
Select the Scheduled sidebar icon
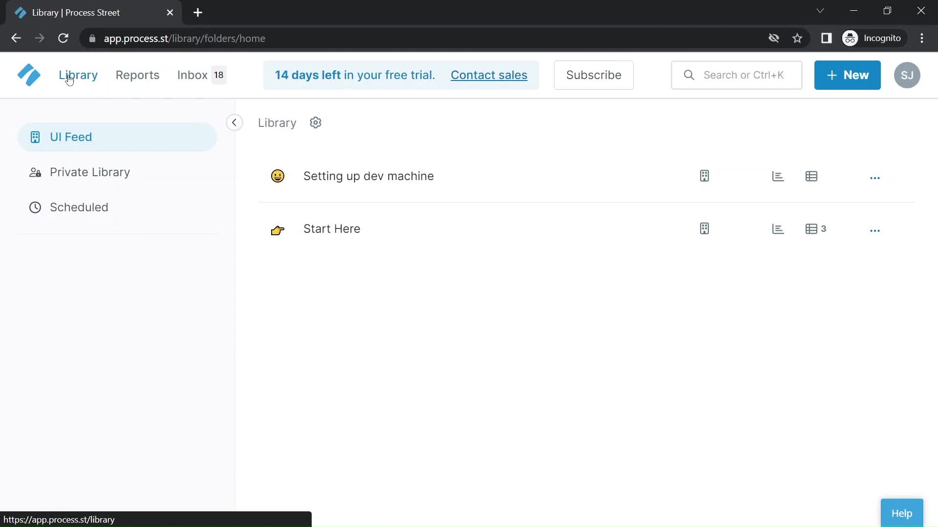point(35,207)
